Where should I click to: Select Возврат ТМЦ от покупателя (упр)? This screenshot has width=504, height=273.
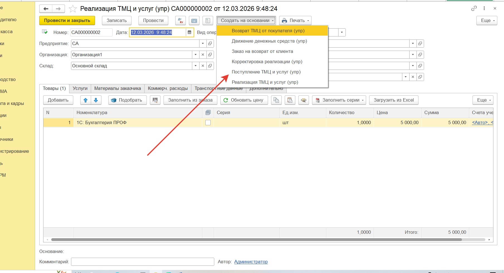click(x=272, y=31)
